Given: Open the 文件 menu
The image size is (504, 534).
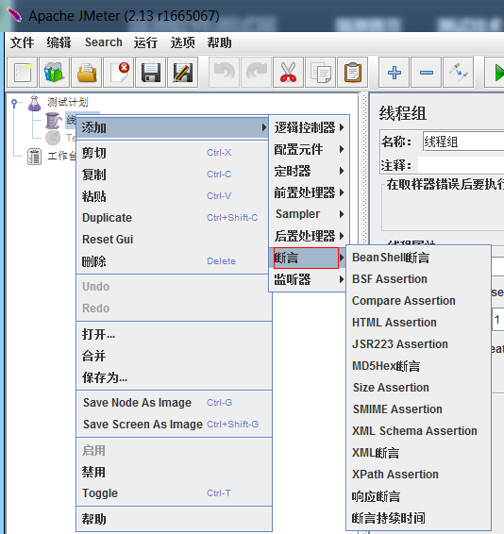Looking at the screenshot, I should [x=22, y=42].
